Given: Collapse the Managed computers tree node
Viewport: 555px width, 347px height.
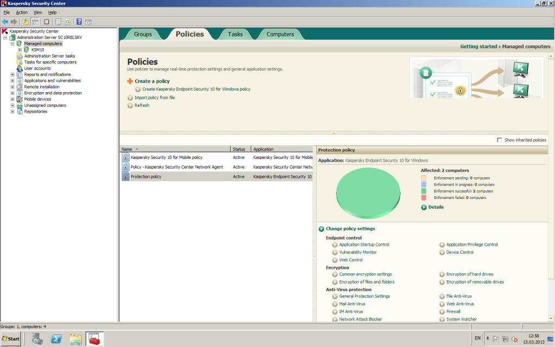Looking at the screenshot, I should click(12, 43).
